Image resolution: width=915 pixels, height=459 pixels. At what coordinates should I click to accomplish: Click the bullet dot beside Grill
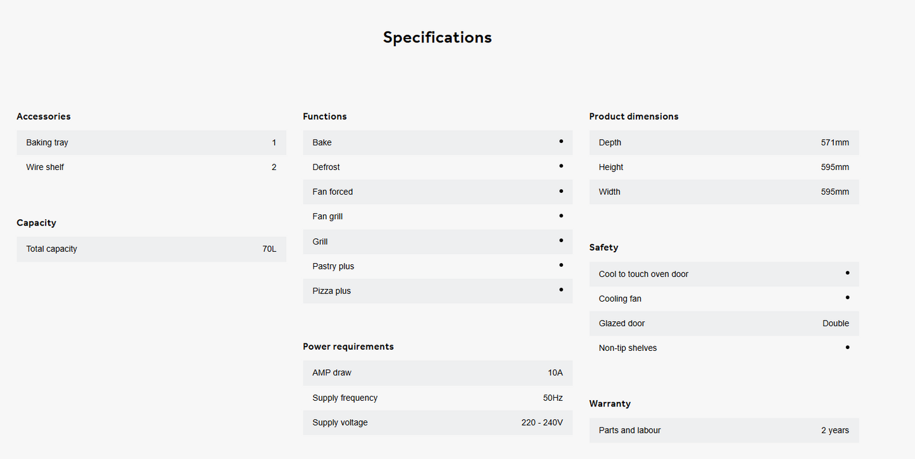click(x=561, y=240)
